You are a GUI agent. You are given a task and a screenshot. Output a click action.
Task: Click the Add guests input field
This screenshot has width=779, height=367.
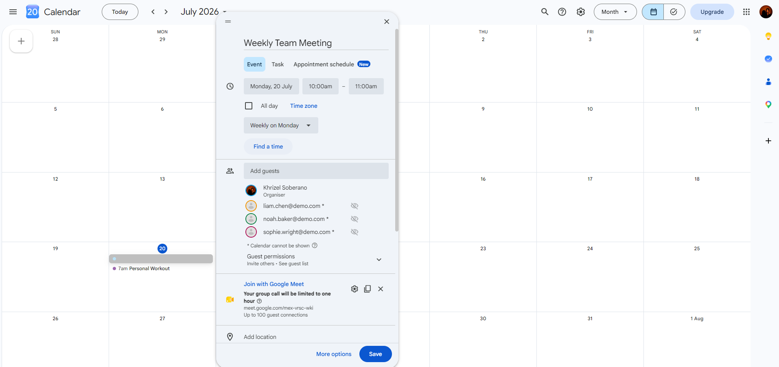[x=316, y=171]
